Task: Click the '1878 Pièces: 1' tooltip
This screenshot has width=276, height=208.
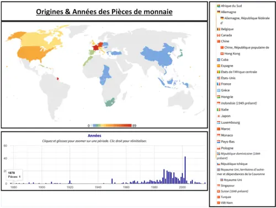Action: pos(15,175)
